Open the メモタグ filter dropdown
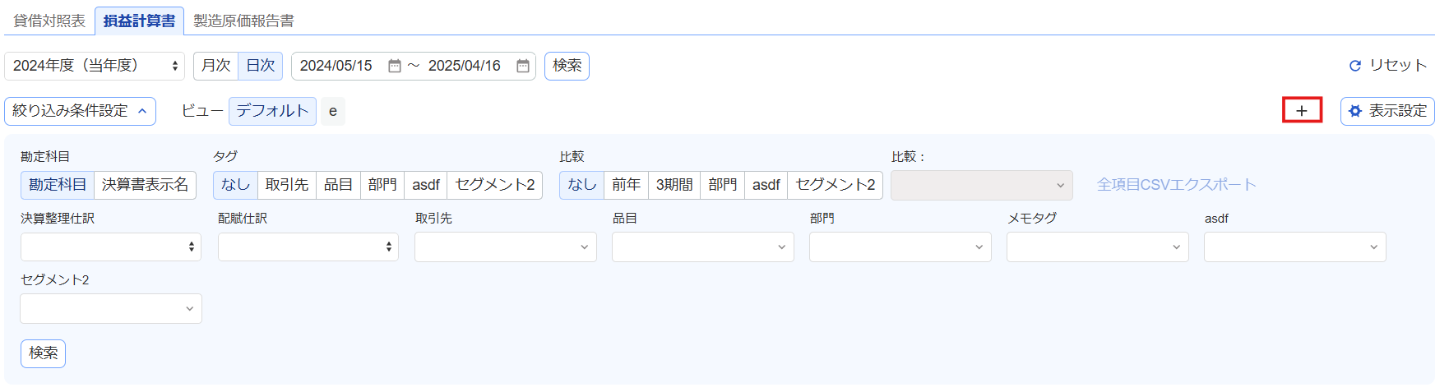1449x392 pixels. 1098,247
